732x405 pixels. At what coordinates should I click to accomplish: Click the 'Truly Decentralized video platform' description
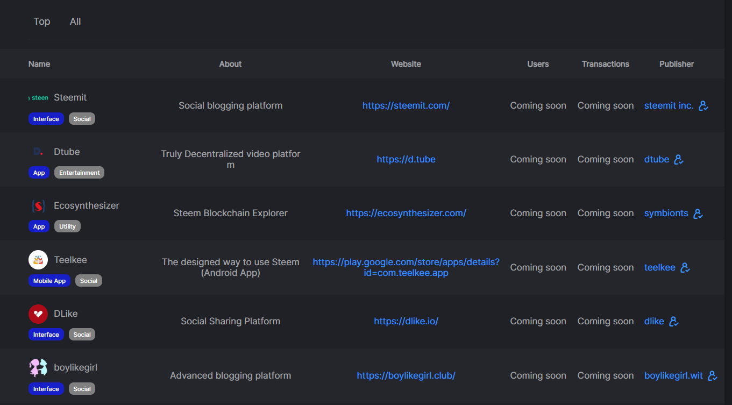click(x=231, y=159)
